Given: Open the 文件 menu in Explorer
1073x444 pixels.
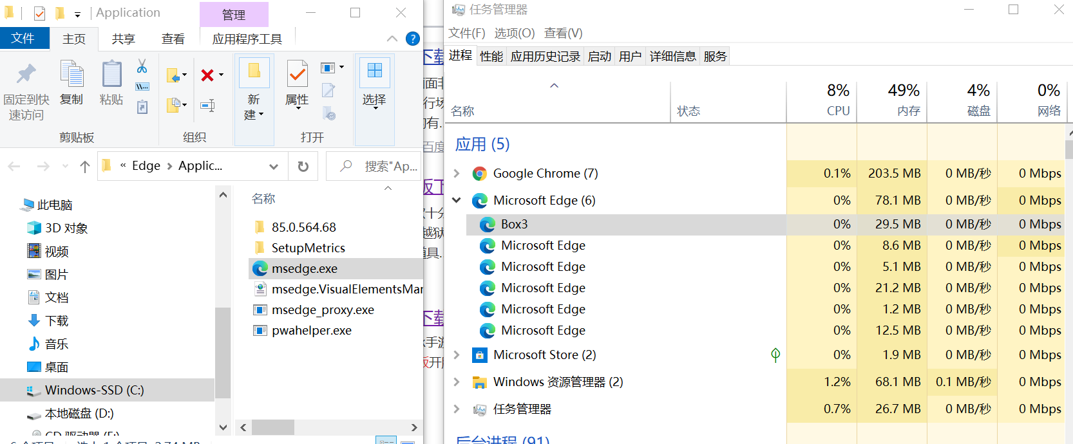Looking at the screenshot, I should tap(23, 39).
